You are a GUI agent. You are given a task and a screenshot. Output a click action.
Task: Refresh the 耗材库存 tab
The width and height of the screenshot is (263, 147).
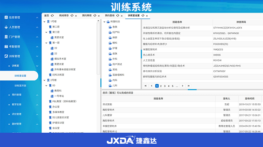point(72,16)
